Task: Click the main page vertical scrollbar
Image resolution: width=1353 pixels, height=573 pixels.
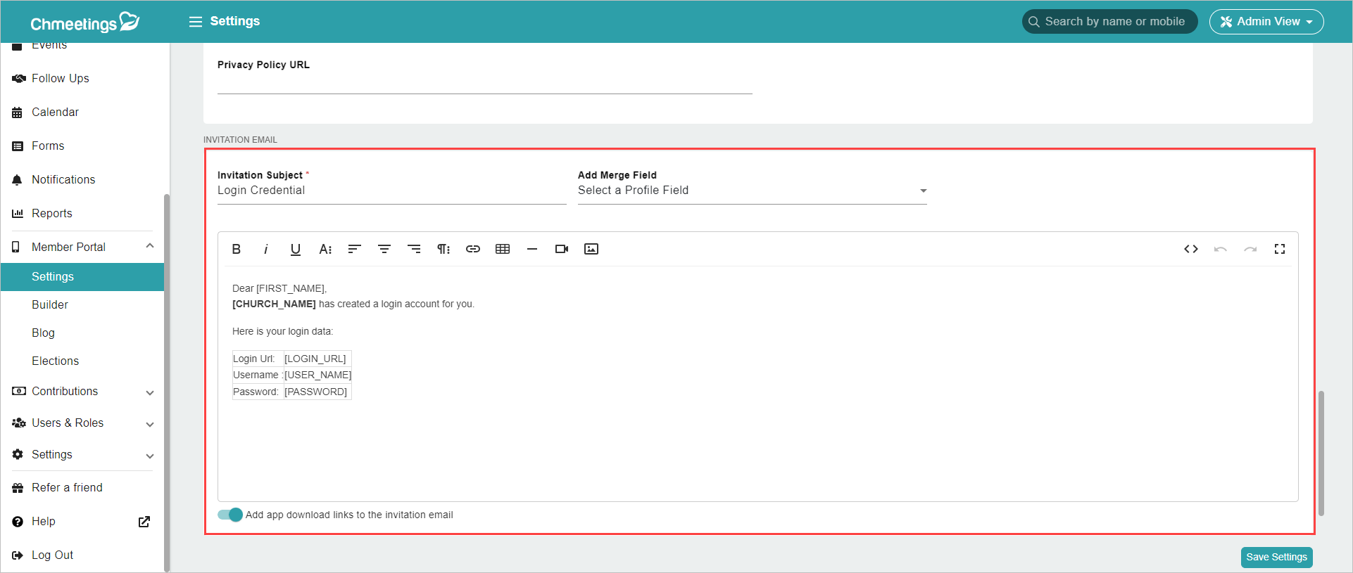Action: point(1321,453)
